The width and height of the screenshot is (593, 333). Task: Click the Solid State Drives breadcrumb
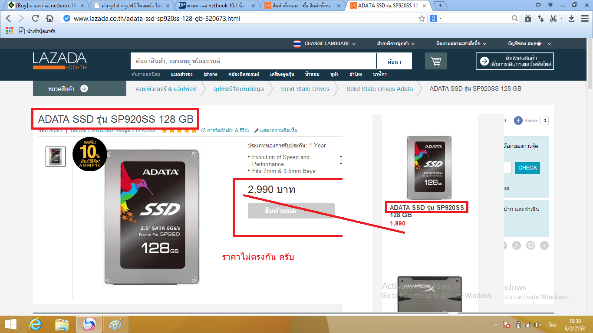point(305,89)
